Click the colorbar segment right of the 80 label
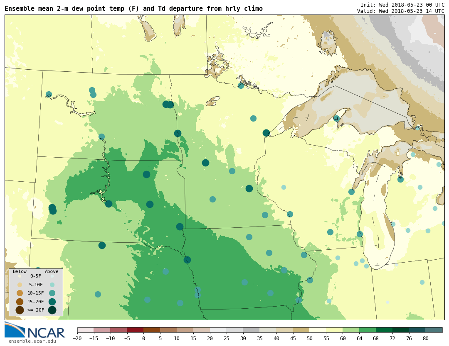The width and height of the screenshot is (449, 346). (x=434, y=330)
